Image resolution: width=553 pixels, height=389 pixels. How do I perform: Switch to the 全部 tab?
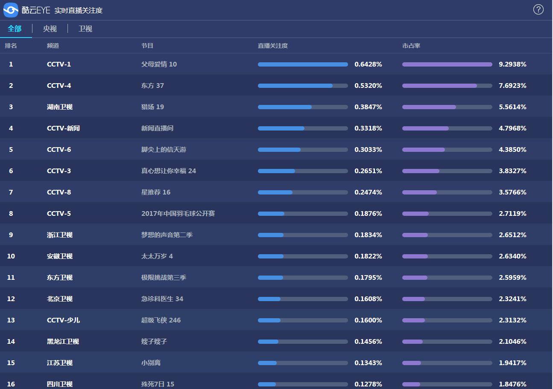tap(15, 29)
